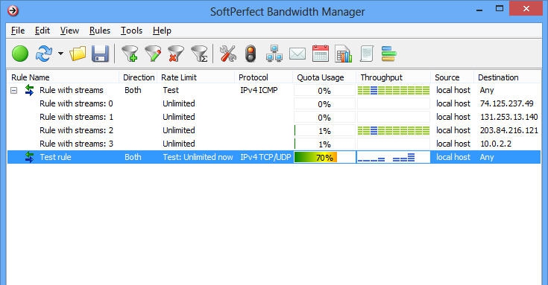This screenshot has height=285, width=548.
Task: Collapse the Rule with streams tree
Action: pos(13,91)
